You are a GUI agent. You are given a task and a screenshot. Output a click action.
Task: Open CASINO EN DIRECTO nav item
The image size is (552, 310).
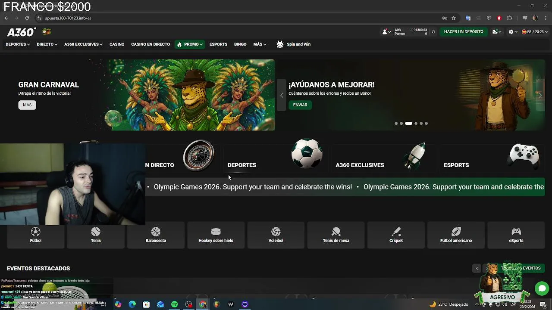(151, 44)
